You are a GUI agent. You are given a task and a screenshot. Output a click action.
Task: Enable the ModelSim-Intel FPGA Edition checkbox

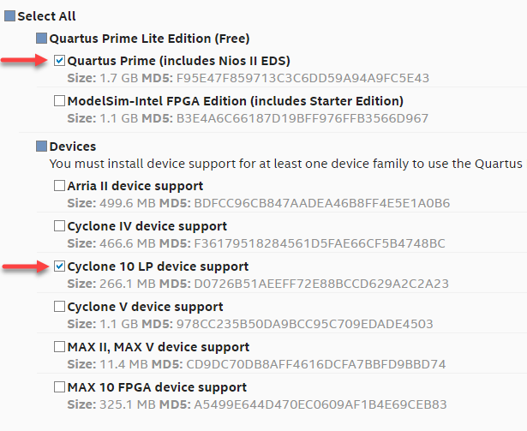pyautogui.click(x=59, y=101)
